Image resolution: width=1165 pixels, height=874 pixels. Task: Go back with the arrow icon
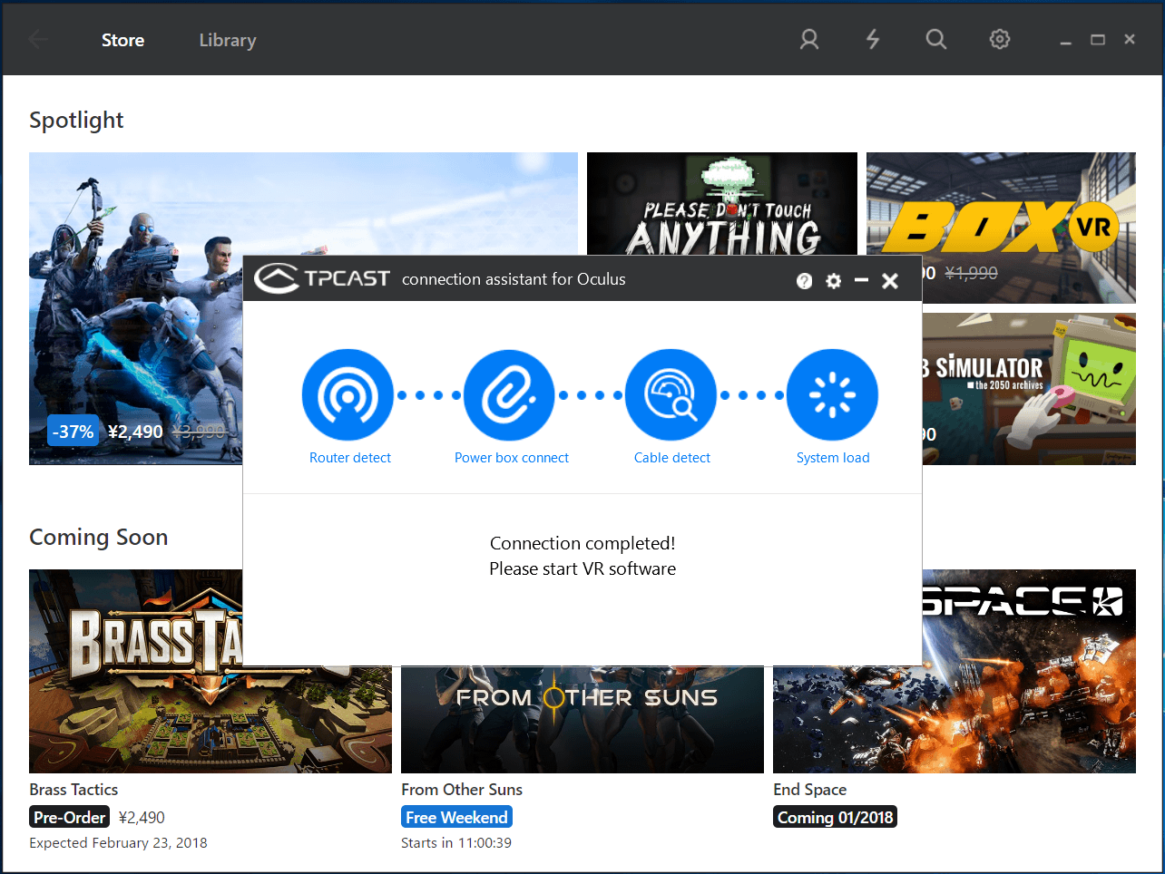[x=39, y=39]
